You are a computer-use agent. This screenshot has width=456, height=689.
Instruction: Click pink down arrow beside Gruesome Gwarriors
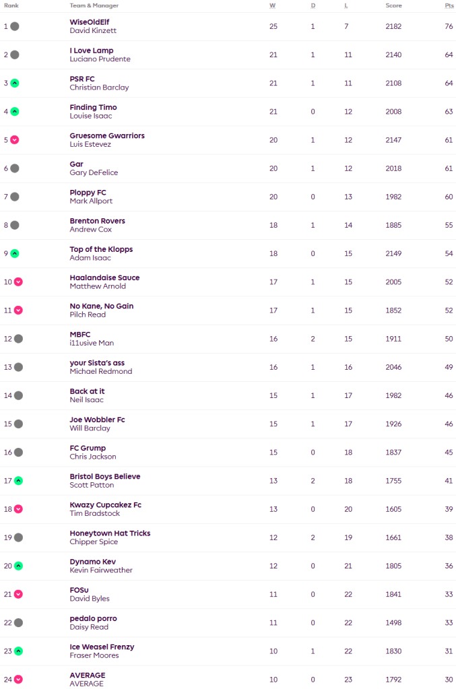point(15,140)
